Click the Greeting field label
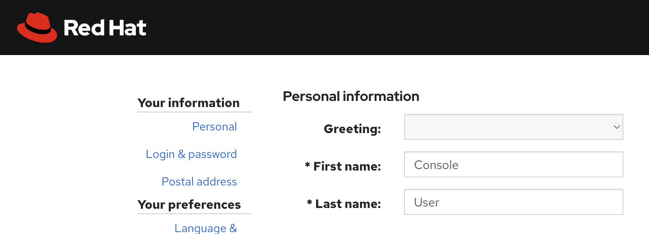The image size is (649, 234). 352,129
